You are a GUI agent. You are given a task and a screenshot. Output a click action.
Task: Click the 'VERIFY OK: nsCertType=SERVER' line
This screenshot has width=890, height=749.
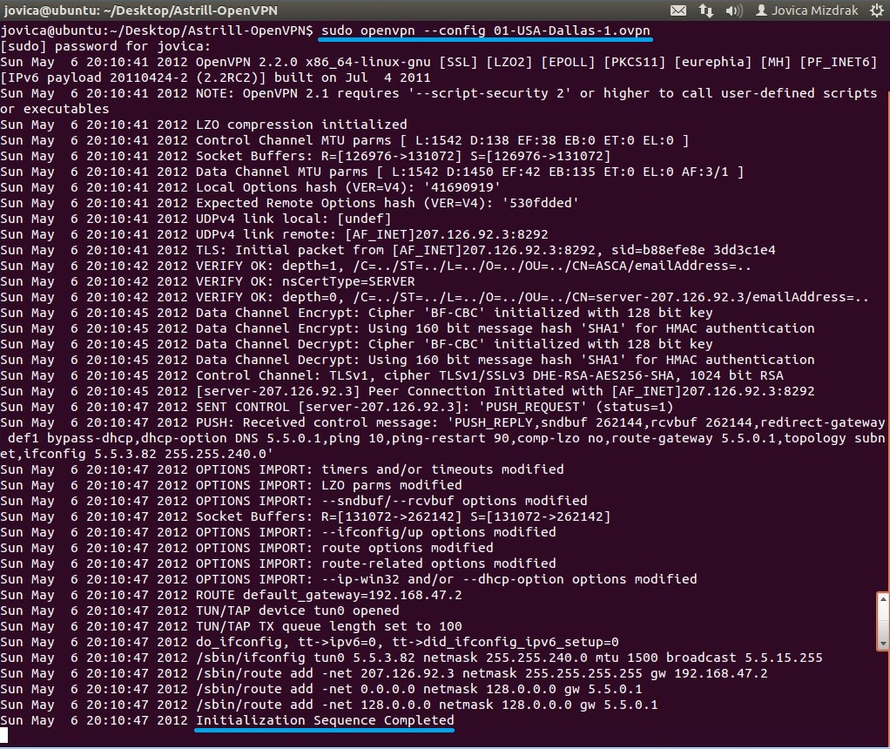208,281
